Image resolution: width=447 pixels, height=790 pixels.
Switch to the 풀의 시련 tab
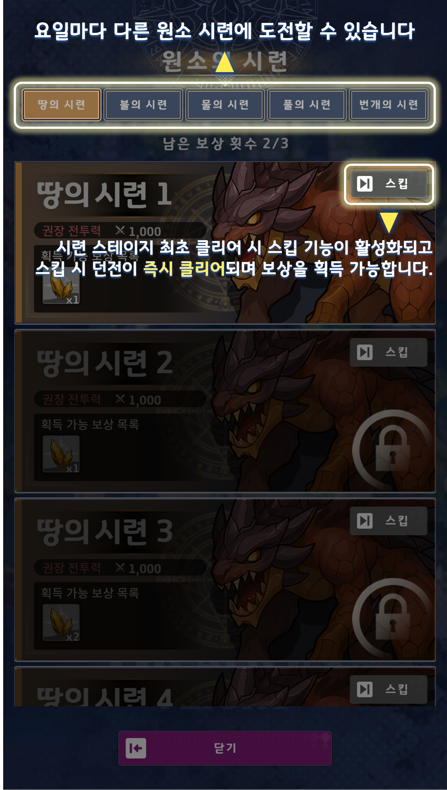pyautogui.click(x=307, y=105)
